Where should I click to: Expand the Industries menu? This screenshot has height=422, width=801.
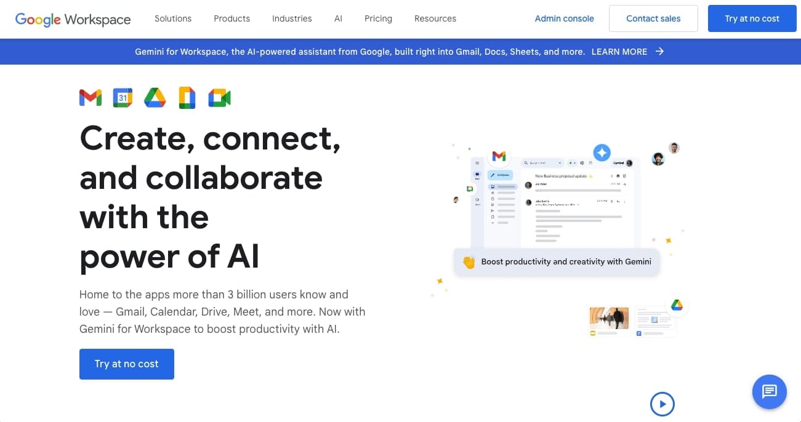[292, 18]
